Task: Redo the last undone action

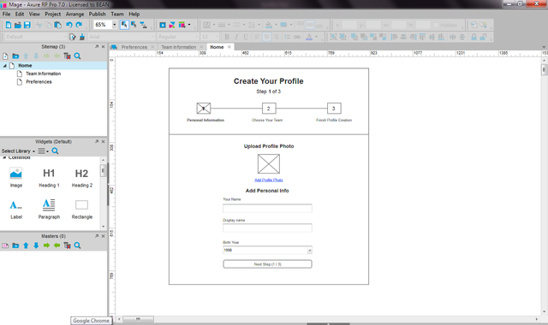Action: coord(79,25)
